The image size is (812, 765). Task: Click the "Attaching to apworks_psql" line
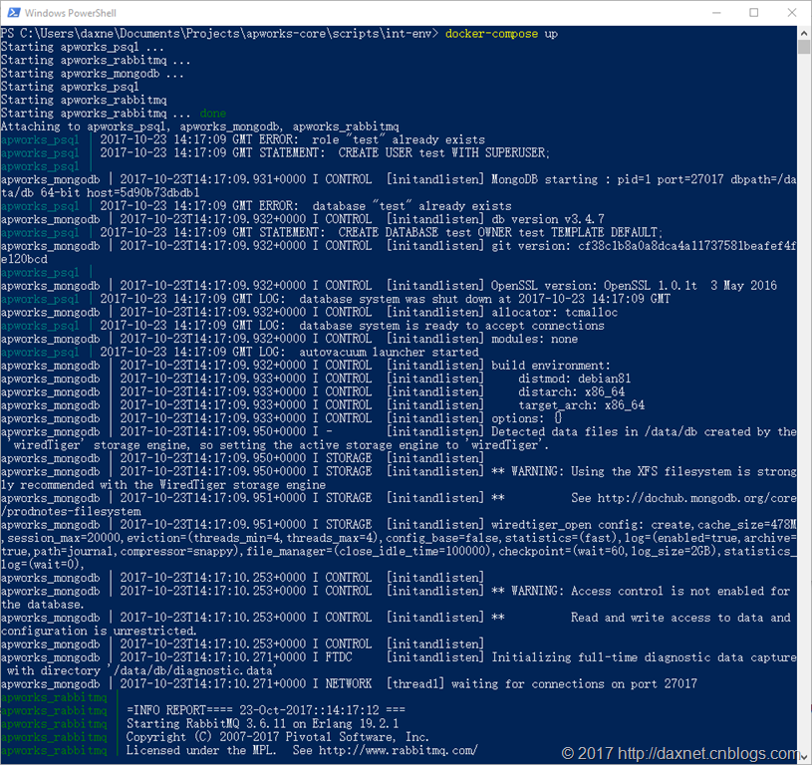pyautogui.click(x=200, y=127)
